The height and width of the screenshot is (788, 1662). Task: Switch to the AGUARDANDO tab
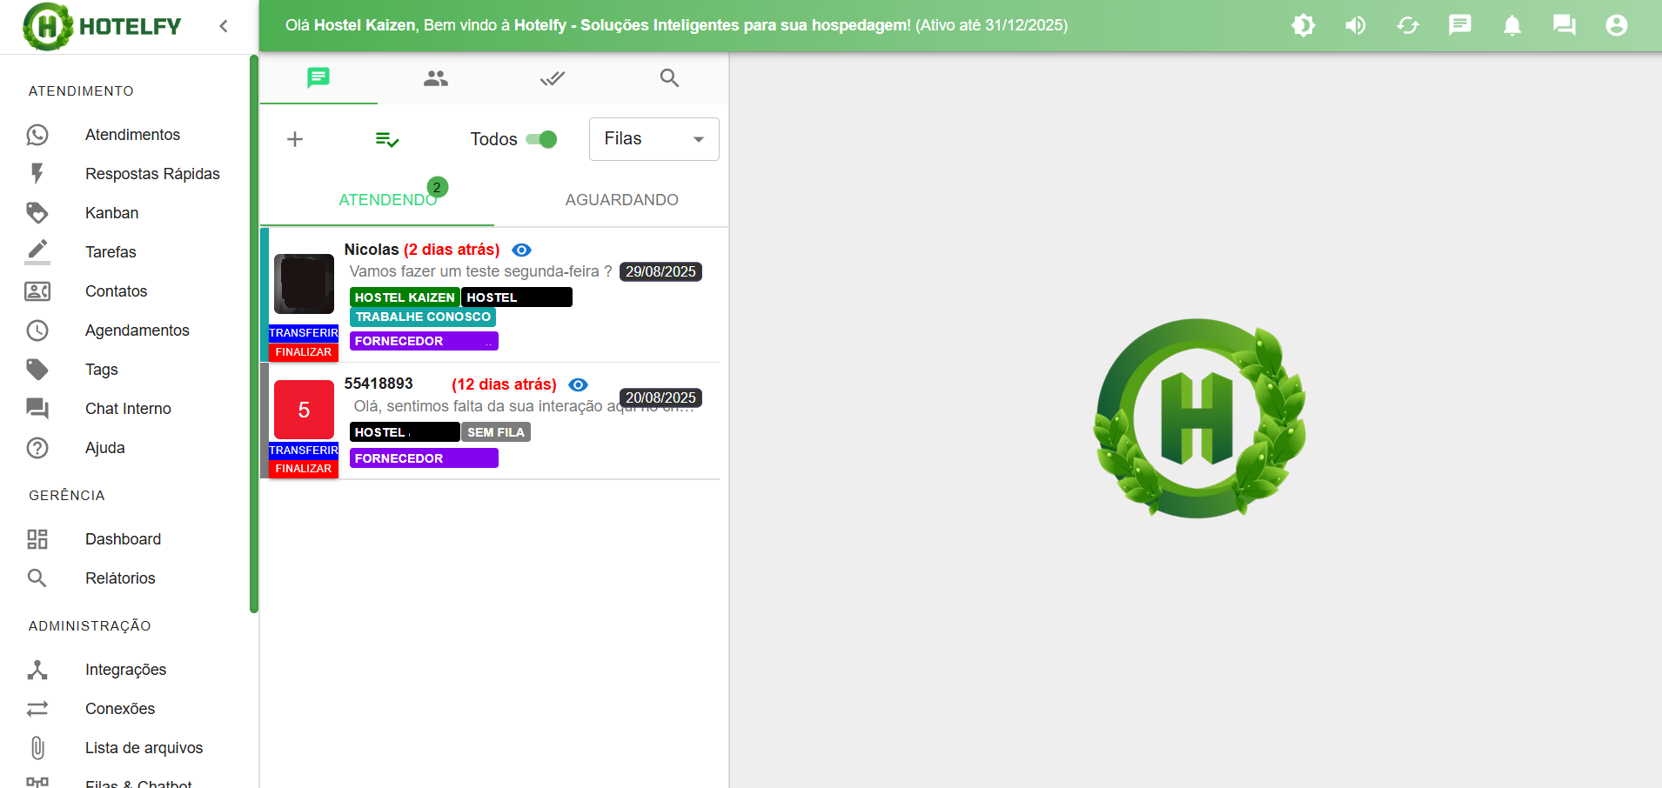tap(621, 200)
